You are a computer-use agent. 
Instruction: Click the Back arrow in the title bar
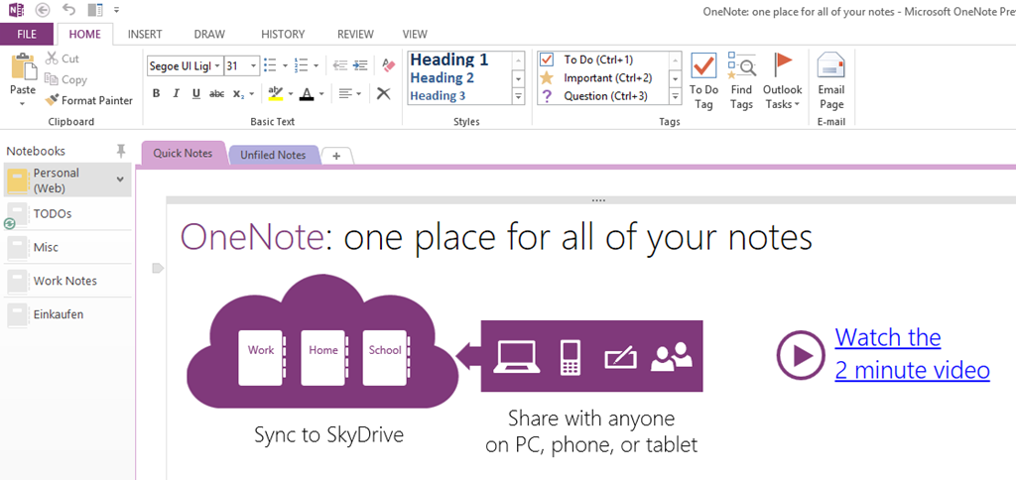click(43, 10)
